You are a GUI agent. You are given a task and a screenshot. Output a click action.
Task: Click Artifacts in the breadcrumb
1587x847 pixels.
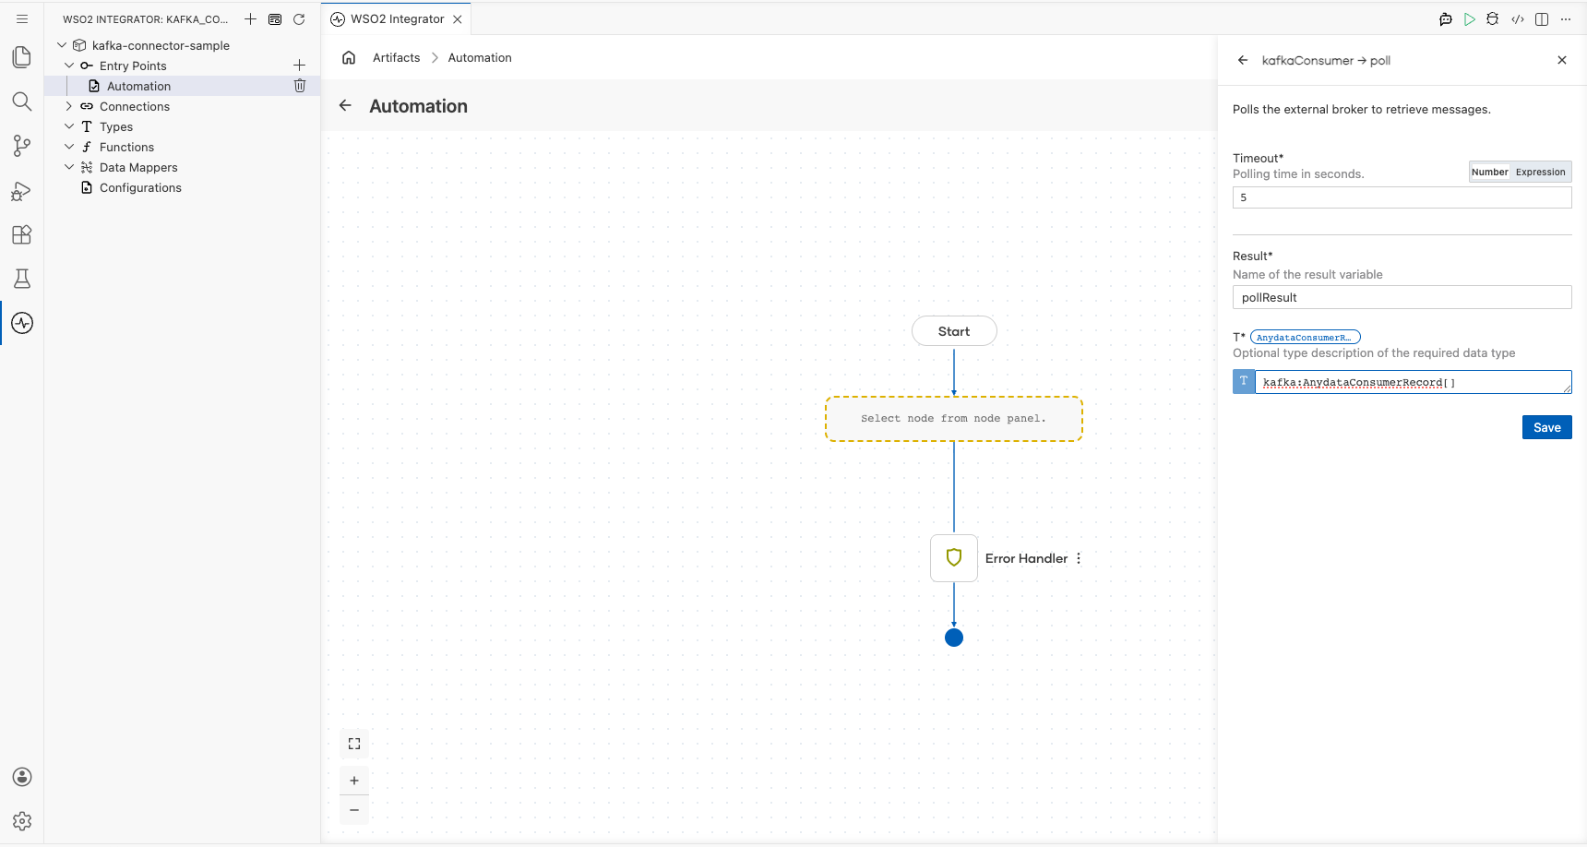(396, 57)
